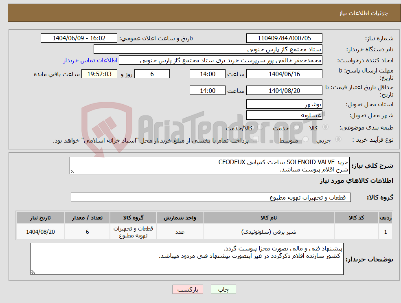Click the item code cell showing --
Image resolution: width=401 pixels, height=303 pixels.
coord(356,232)
